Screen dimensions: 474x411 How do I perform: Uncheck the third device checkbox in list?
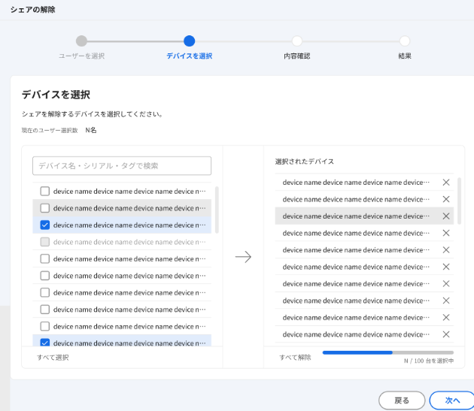tap(44, 225)
